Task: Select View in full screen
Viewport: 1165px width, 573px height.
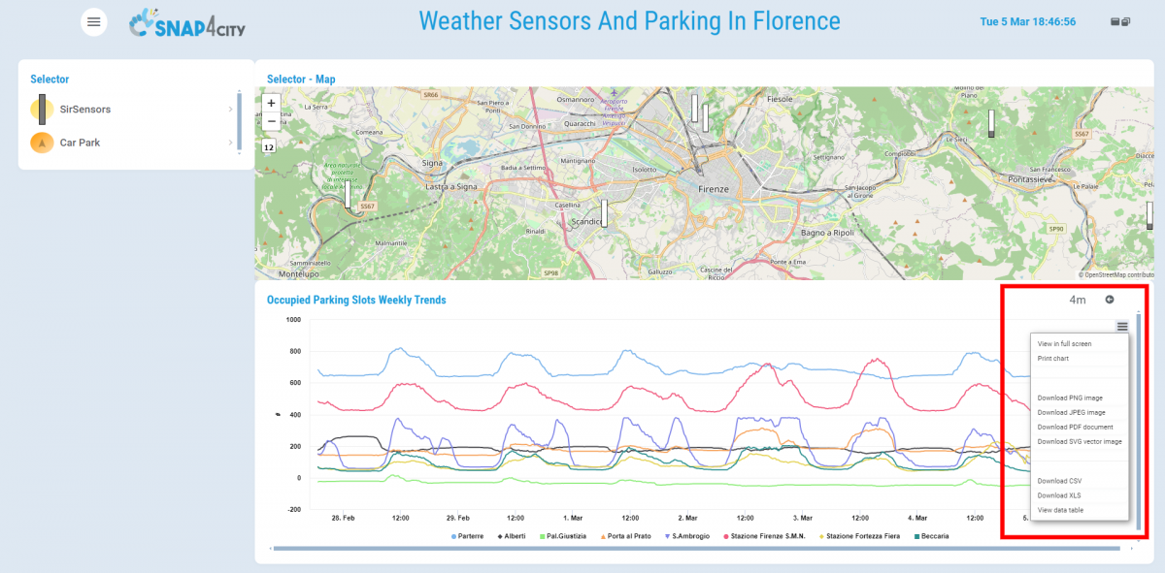Action: coord(1064,344)
